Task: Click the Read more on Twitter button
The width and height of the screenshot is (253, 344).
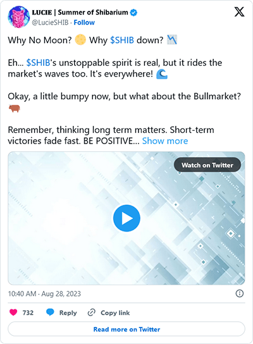Action: [x=126, y=329]
